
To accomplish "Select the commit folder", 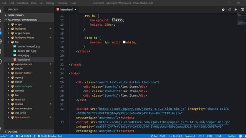I will 19,91.
